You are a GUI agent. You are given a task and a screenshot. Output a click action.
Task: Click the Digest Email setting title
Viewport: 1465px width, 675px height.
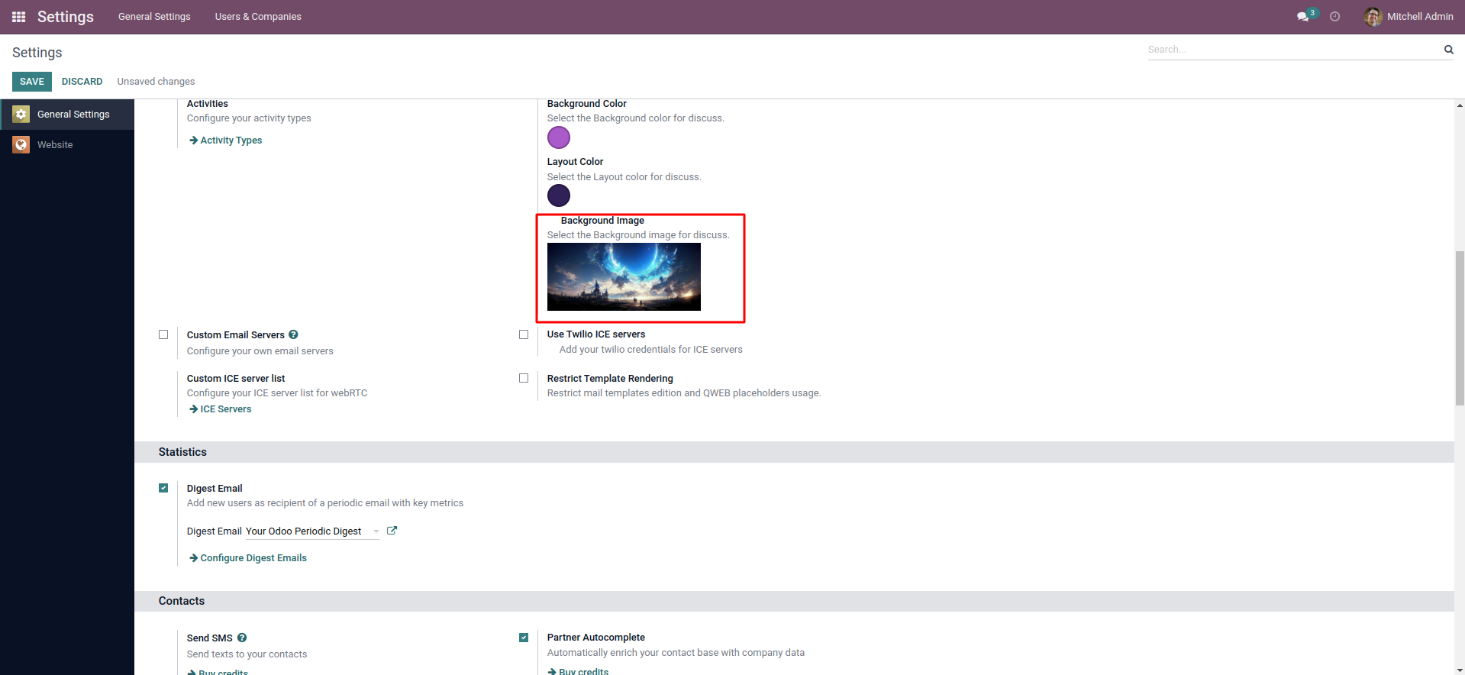(215, 489)
